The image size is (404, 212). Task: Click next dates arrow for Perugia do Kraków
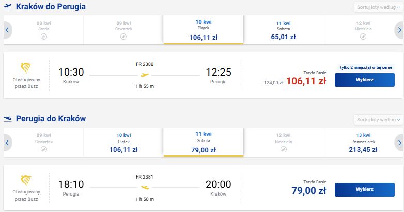tap(399, 143)
